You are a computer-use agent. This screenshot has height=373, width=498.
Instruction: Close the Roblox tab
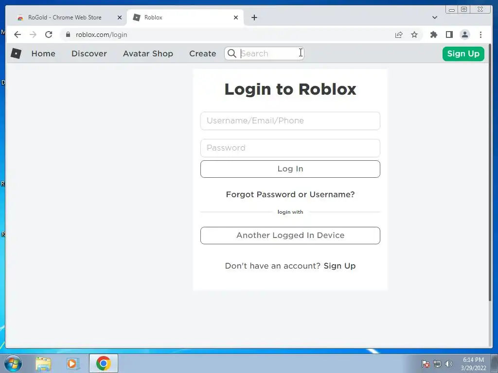pyautogui.click(x=236, y=17)
